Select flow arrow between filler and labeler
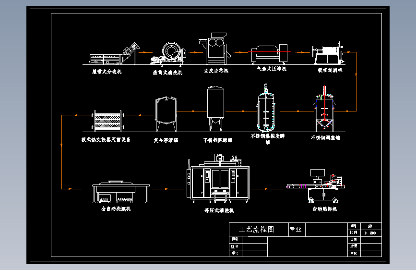Image resolution: width=416 pixels, height=270 pixels. (267, 189)
